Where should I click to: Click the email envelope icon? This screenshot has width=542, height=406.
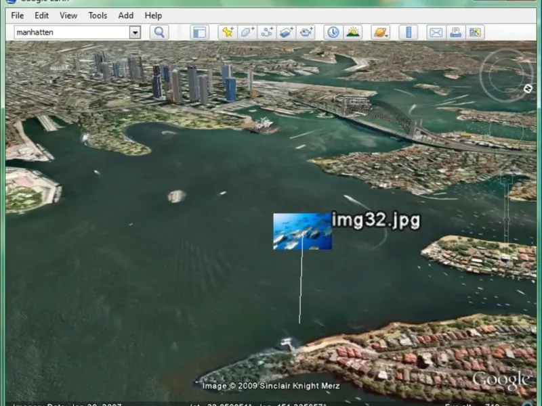click(x=436, y=32)
